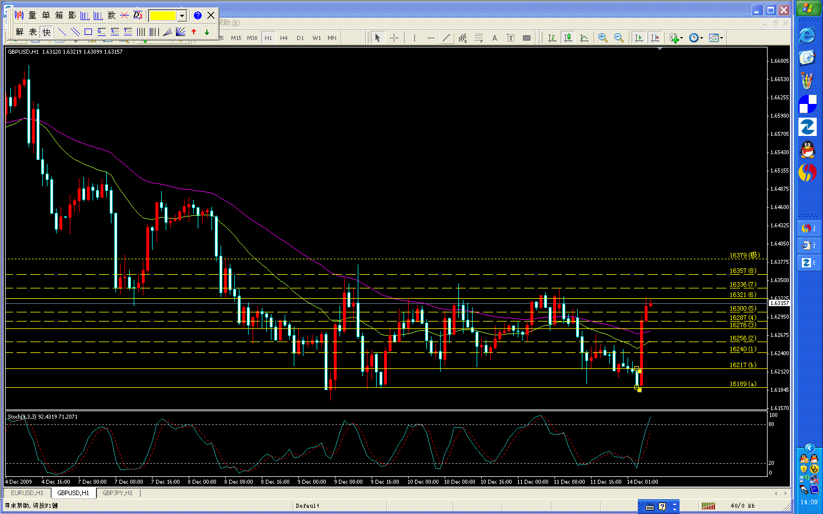Click the keyboard icon in the language bar
The width and height of the screenshot is (823, 514).
[650, 507]
